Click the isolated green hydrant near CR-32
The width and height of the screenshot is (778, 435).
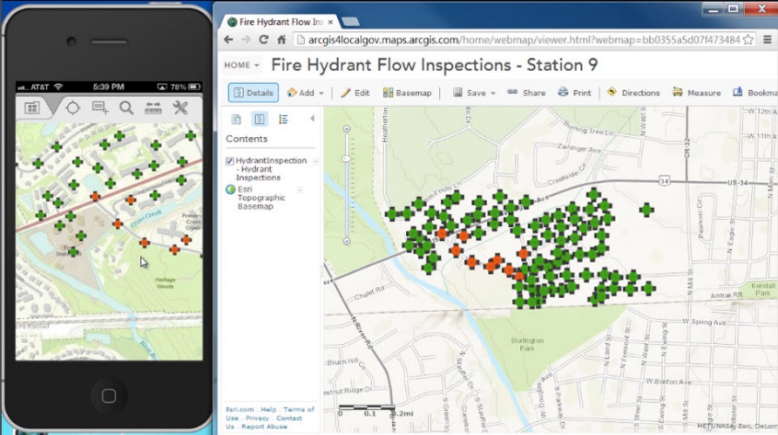point(646,210)
